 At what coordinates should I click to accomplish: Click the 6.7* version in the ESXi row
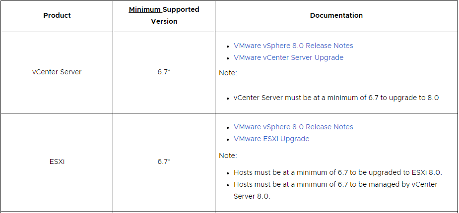164,161
